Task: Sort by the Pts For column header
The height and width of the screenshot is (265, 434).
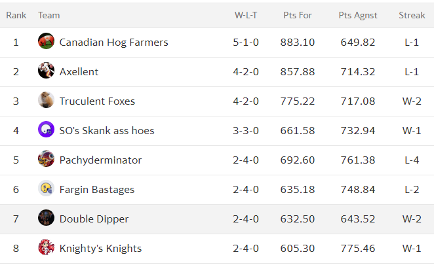Action: pos(298,15)
